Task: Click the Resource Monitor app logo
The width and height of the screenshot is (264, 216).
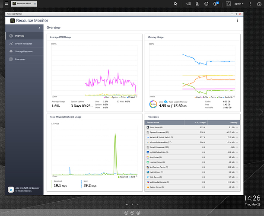Action: (13, 21)
